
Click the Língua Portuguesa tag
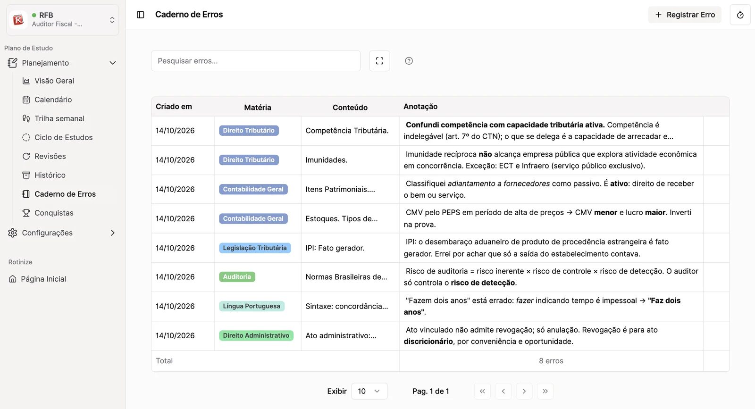252,306
